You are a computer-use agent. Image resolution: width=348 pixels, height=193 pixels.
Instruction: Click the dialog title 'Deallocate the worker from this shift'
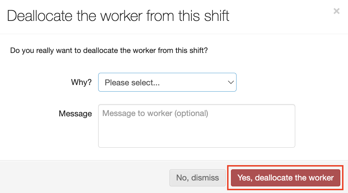click(118, 16)
